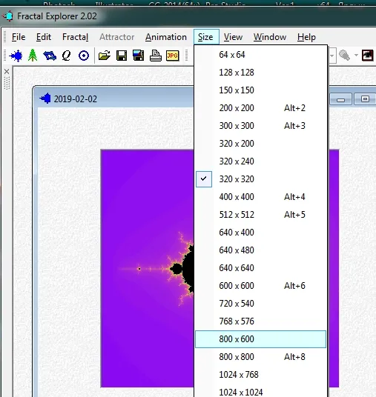Choose size 640 x 640
This screenshot has width=376, height=397.
[x=260, y=268]
